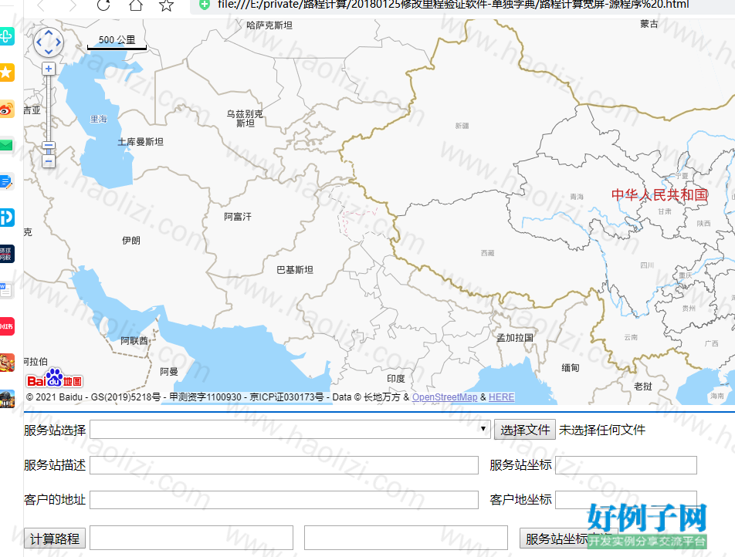Click the 哈萨克斯坦 map label
Viewport: 735px width, 557px height.
click(x=269, y=25)
